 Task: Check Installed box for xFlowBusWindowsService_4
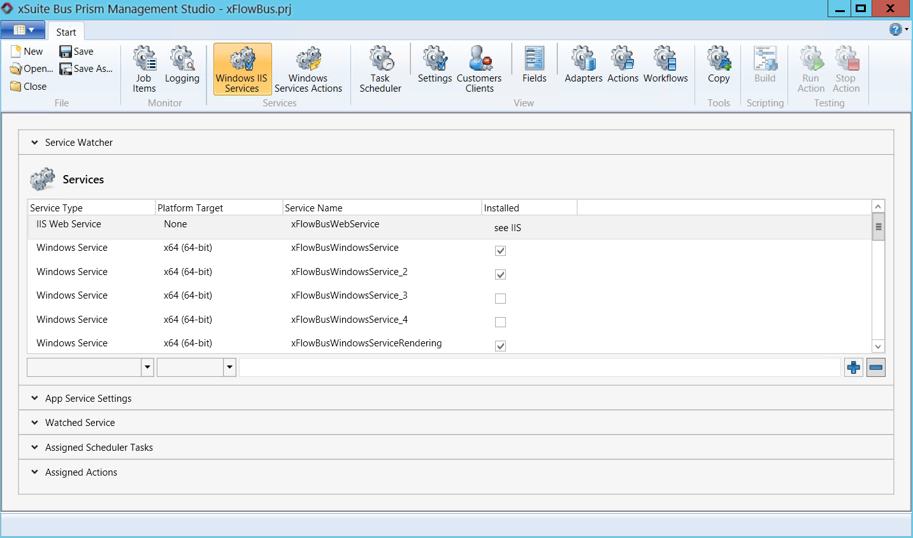(x=501, y=322)
